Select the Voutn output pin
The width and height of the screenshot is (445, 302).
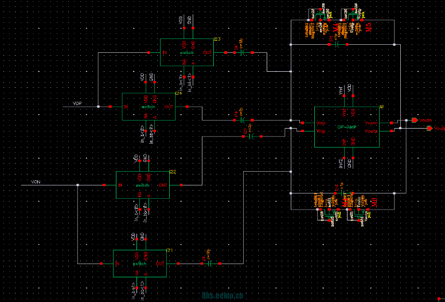(415, 121)
